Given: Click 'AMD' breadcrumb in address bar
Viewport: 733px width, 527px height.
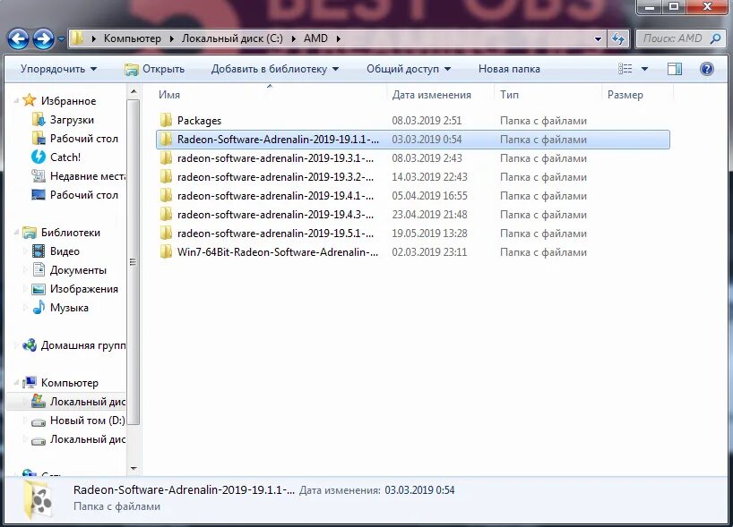Looking at the screenshot, I should pos(315,38).
